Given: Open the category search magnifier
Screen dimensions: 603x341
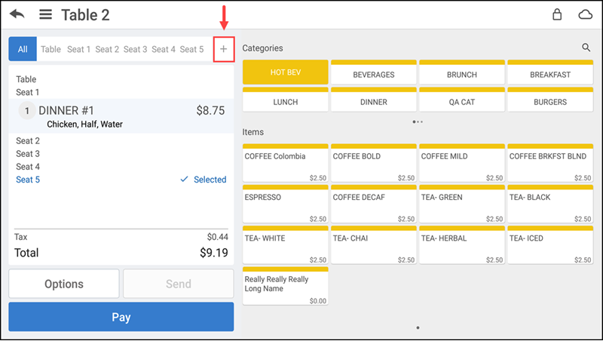Looking at the screenshot, I should (586, 48).
